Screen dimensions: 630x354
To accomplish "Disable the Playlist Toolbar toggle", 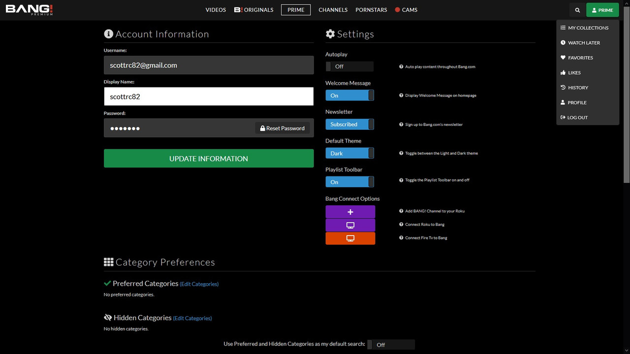I will [x=349, y=182].
